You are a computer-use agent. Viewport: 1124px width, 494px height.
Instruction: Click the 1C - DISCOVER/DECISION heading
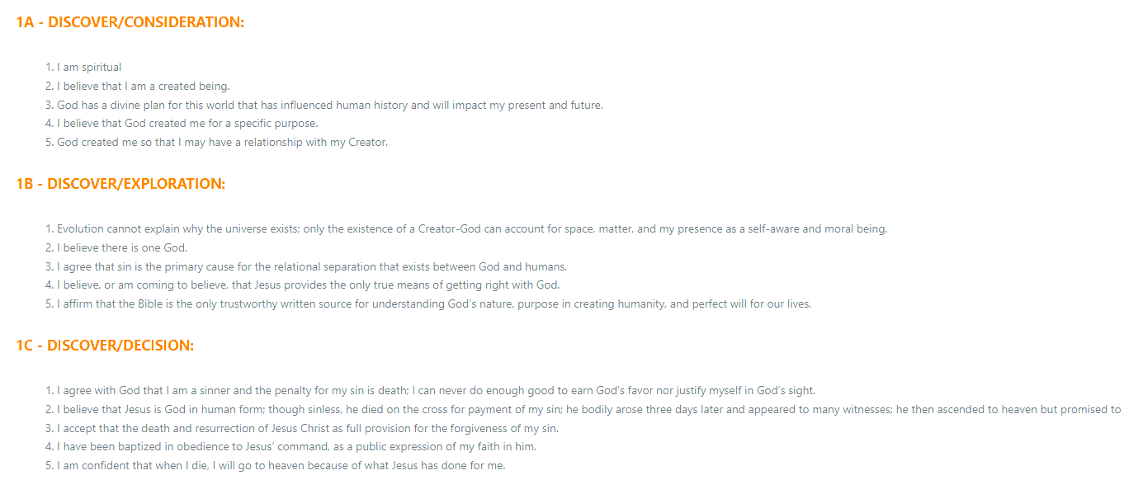click(x=105, y=346)
